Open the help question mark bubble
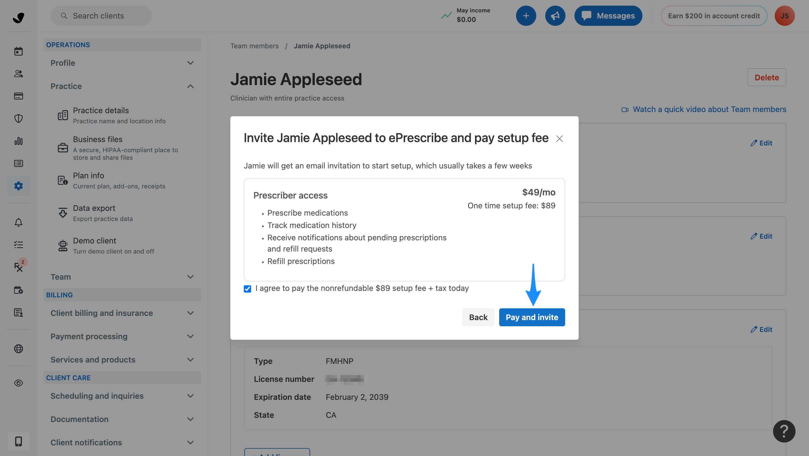Viewport: 809px width, 456px height. (784, 431)
